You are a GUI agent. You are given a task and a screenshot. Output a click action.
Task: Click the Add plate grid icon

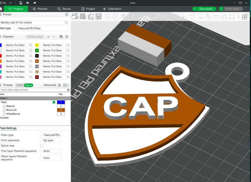(x=83, y=16)
